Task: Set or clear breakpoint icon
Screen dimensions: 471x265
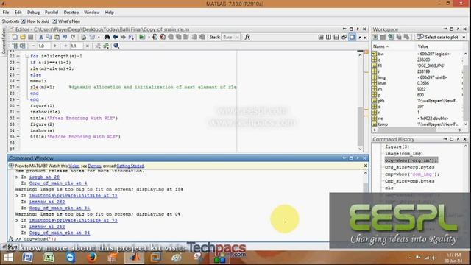Action: point(155,37)
